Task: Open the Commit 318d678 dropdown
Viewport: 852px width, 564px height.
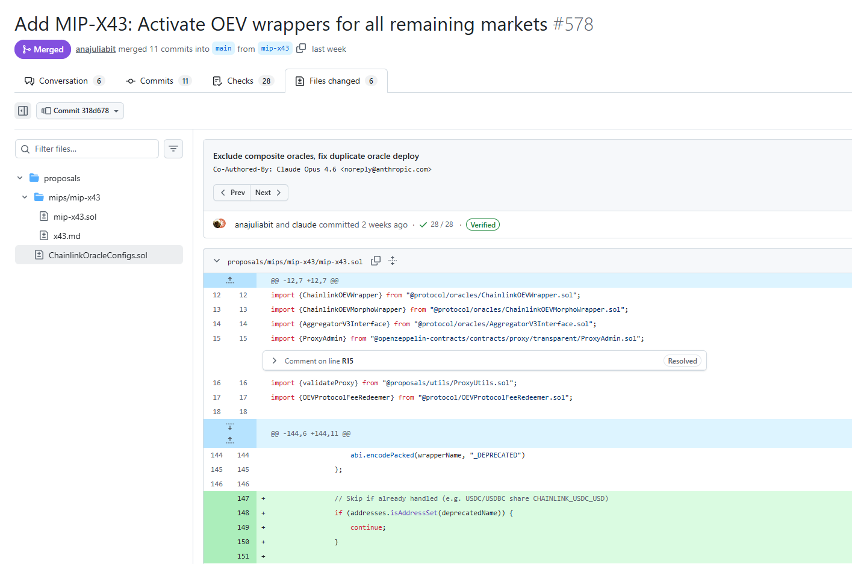Action: pos(80,111)
